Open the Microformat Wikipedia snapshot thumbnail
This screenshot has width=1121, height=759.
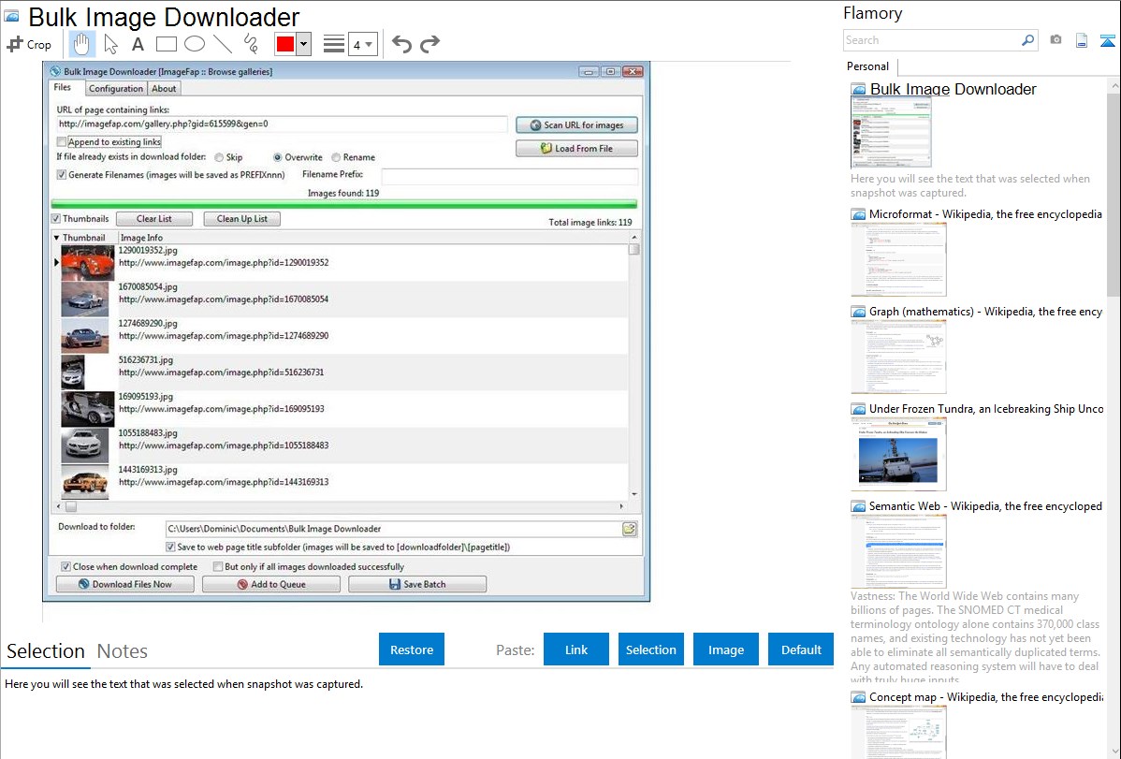[898, 259]
